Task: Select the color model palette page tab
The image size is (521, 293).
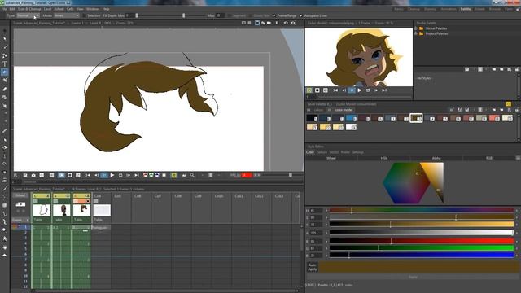Action: pyautogui.click(x=344, y=110)
